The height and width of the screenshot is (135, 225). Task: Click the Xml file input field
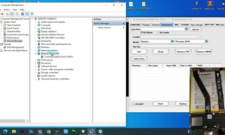(171, 46)
